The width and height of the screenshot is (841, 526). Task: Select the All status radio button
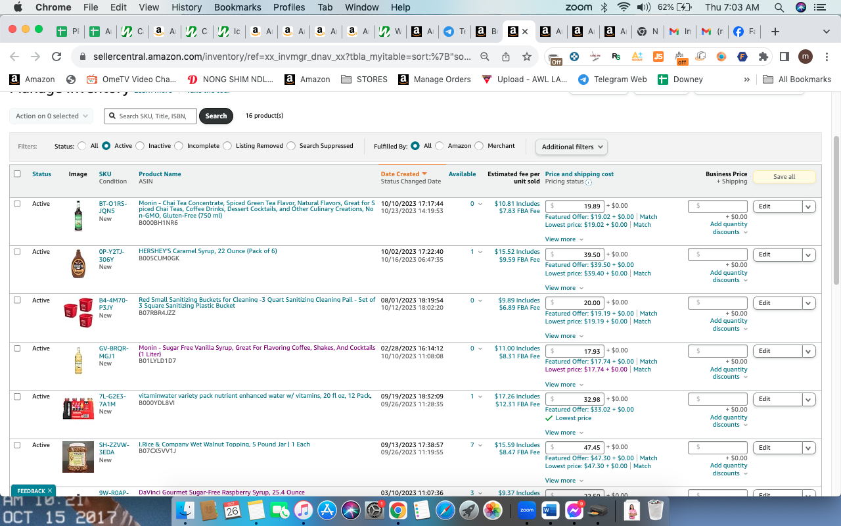click(82, 146)
